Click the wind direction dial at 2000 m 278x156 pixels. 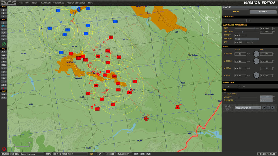256,61
